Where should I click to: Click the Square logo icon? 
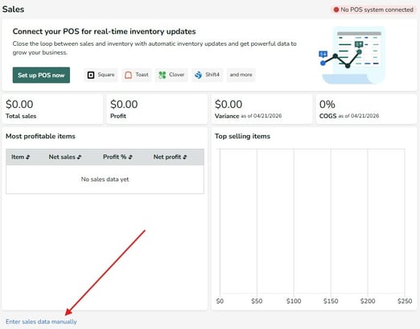pyautogui.click(x=91, y=75)
